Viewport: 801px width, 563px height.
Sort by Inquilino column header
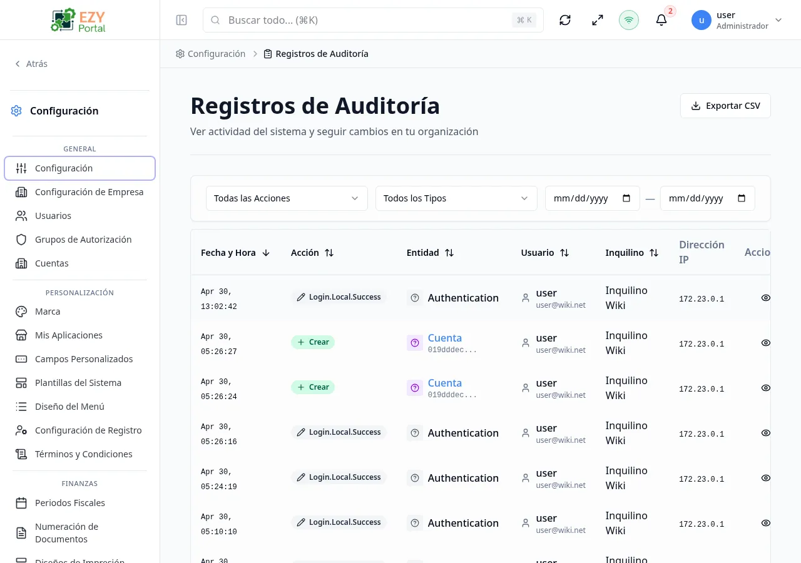pyautogui.click(x=631, y=253)
